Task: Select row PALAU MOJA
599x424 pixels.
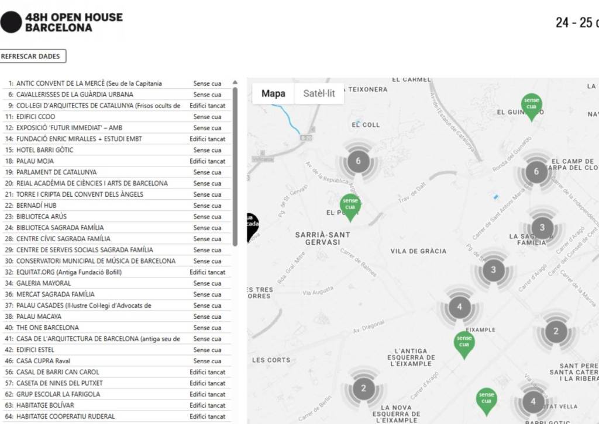Action: coord(117,161)
